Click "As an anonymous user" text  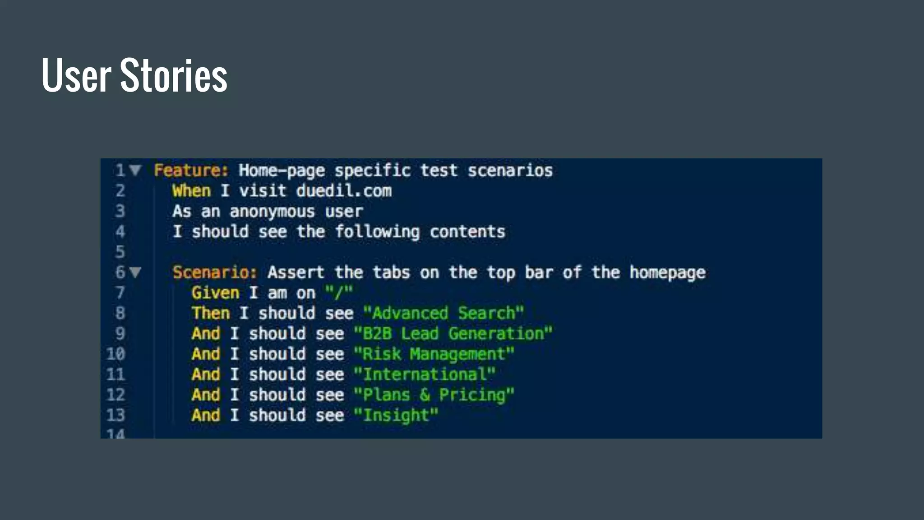tap(268, 211)
